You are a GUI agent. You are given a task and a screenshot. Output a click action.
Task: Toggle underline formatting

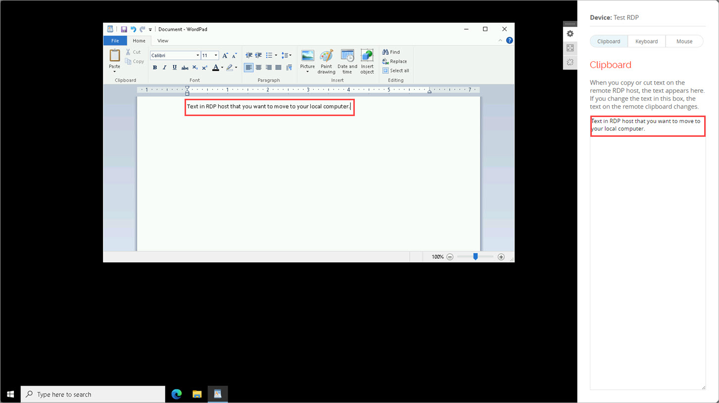point(174,67)
